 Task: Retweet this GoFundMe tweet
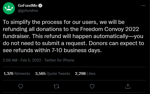pyautogui.click(x=57, y=86)
